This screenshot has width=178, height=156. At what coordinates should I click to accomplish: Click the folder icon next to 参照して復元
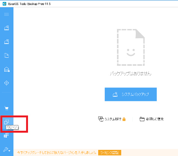(x=142, y=119)
